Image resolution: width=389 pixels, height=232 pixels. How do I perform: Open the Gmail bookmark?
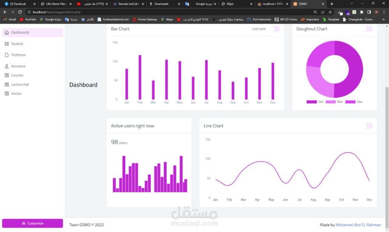[10, 19]
